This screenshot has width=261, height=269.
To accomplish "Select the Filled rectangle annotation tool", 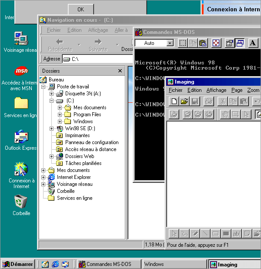I will pos(226,234).
